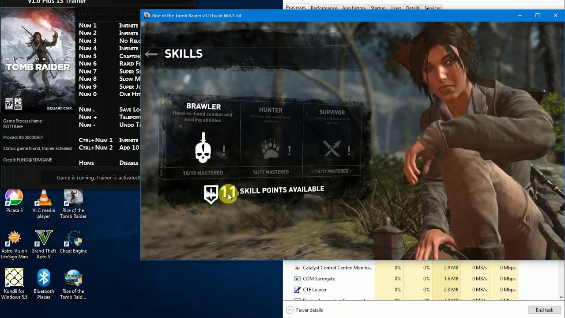The width and height of the screenshot is (565, 318).
Task: Open the VLC media player desktop shortcut
Action: tap(44, 204)
